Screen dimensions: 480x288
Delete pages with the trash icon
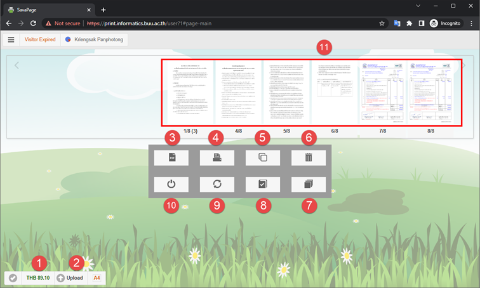[x=309, y=158]
